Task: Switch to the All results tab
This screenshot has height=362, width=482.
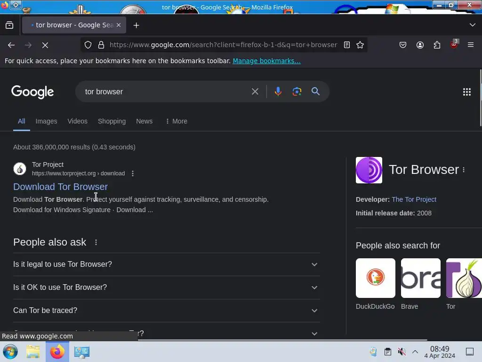Action: click(x=21, y=121)
